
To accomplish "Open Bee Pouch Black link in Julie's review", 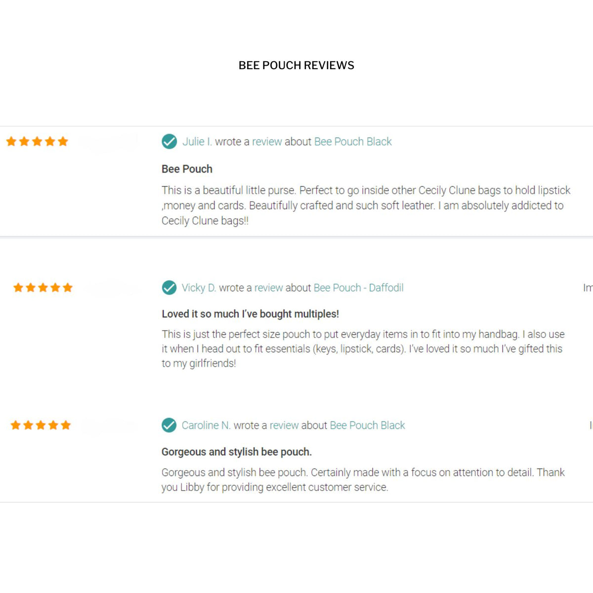I will [353, 142].
